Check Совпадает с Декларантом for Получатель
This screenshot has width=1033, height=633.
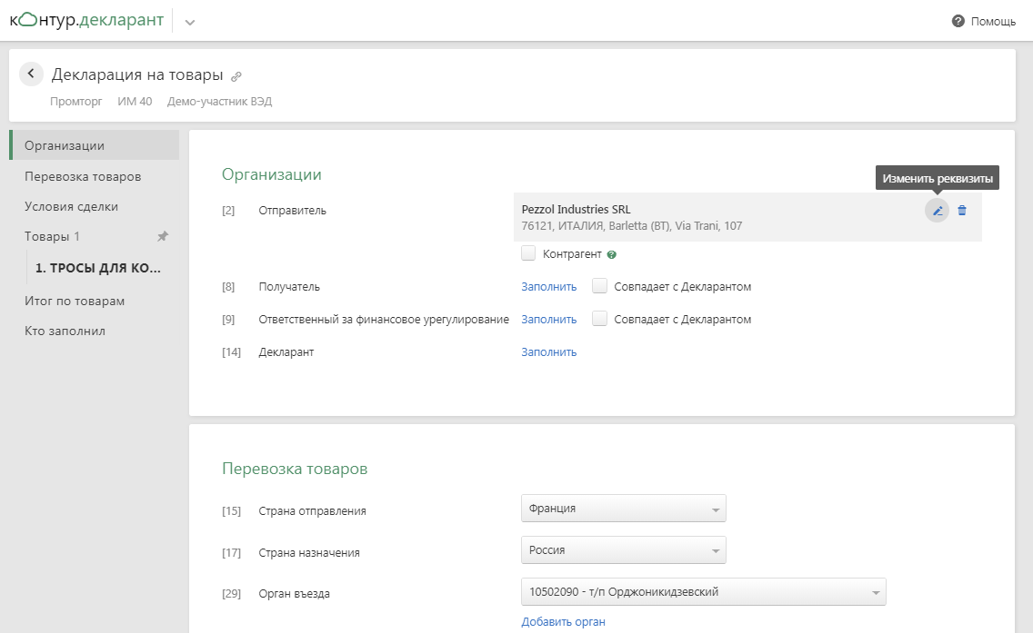[x=599, y=286]
